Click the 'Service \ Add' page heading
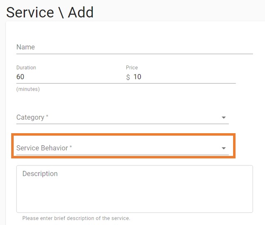 (50, 12)
